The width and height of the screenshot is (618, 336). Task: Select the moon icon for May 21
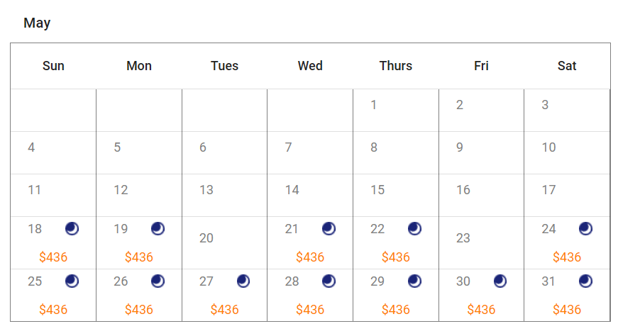(x=329, y=228)
